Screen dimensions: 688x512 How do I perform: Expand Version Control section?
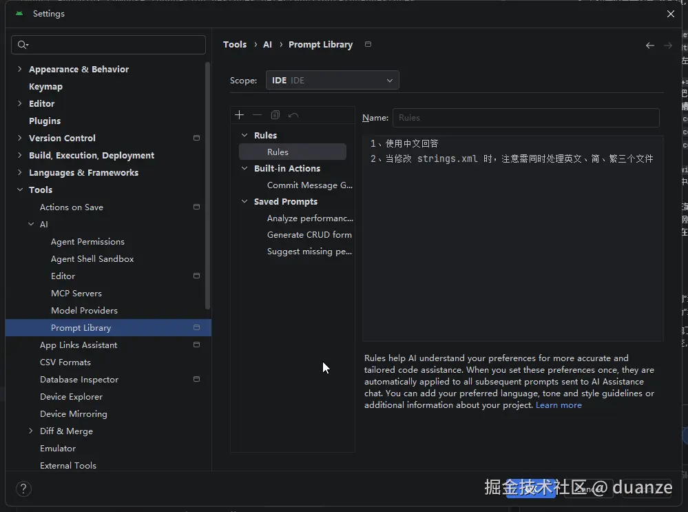(19, 138)
